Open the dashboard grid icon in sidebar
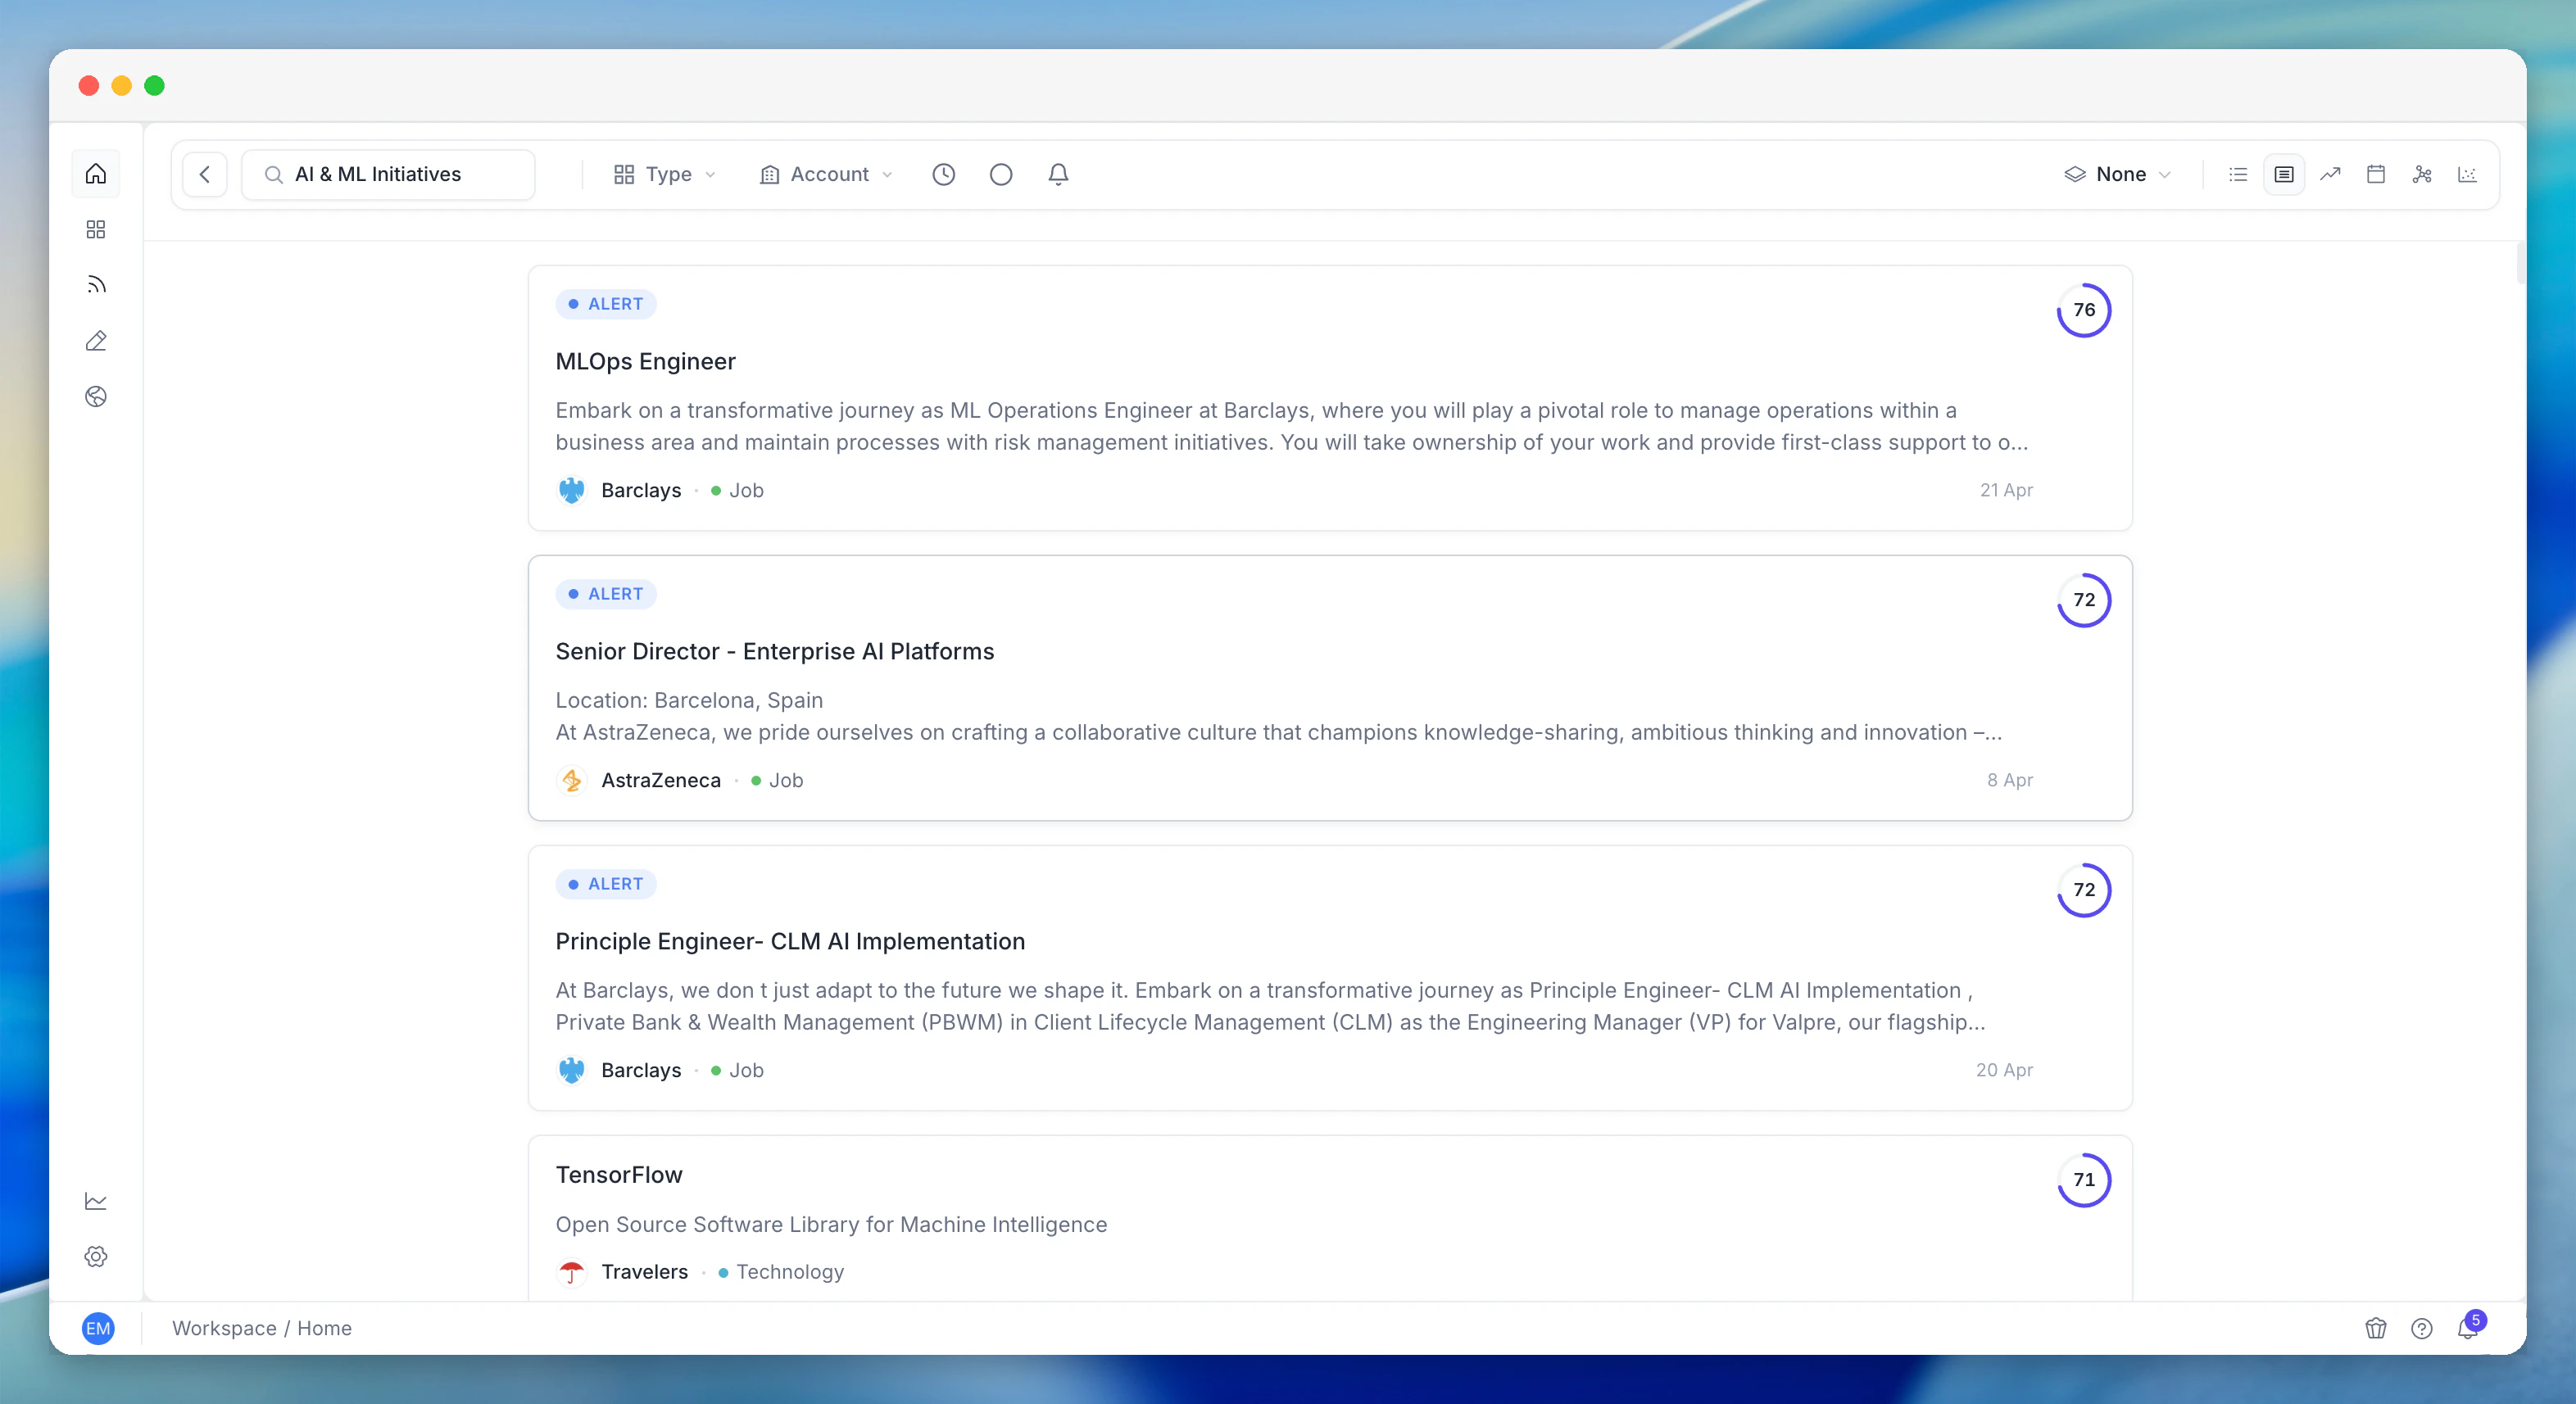Viewport: 2576px width, 1404px height. click(96, 230)
